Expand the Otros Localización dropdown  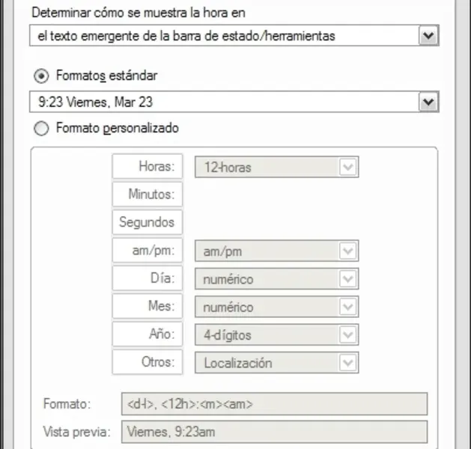[348, 363]
